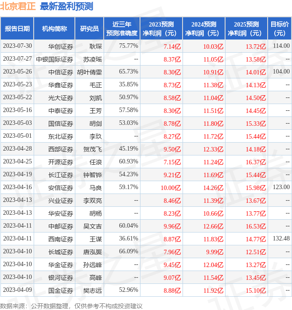Click accuracy value 75.77%
292x310 pixels.
[128, 46]
